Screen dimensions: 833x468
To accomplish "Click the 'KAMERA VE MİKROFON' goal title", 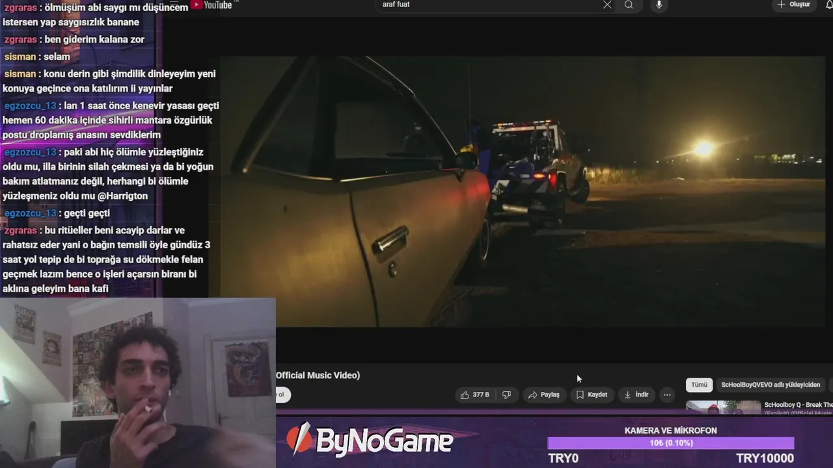I will [x=671, y=431].
